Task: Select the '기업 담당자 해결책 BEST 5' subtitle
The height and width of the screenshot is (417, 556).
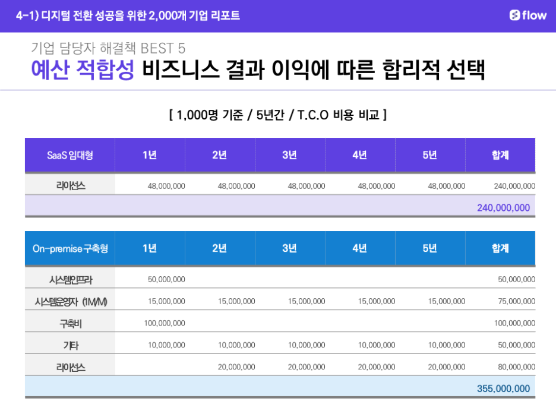Action: point(108,48)
